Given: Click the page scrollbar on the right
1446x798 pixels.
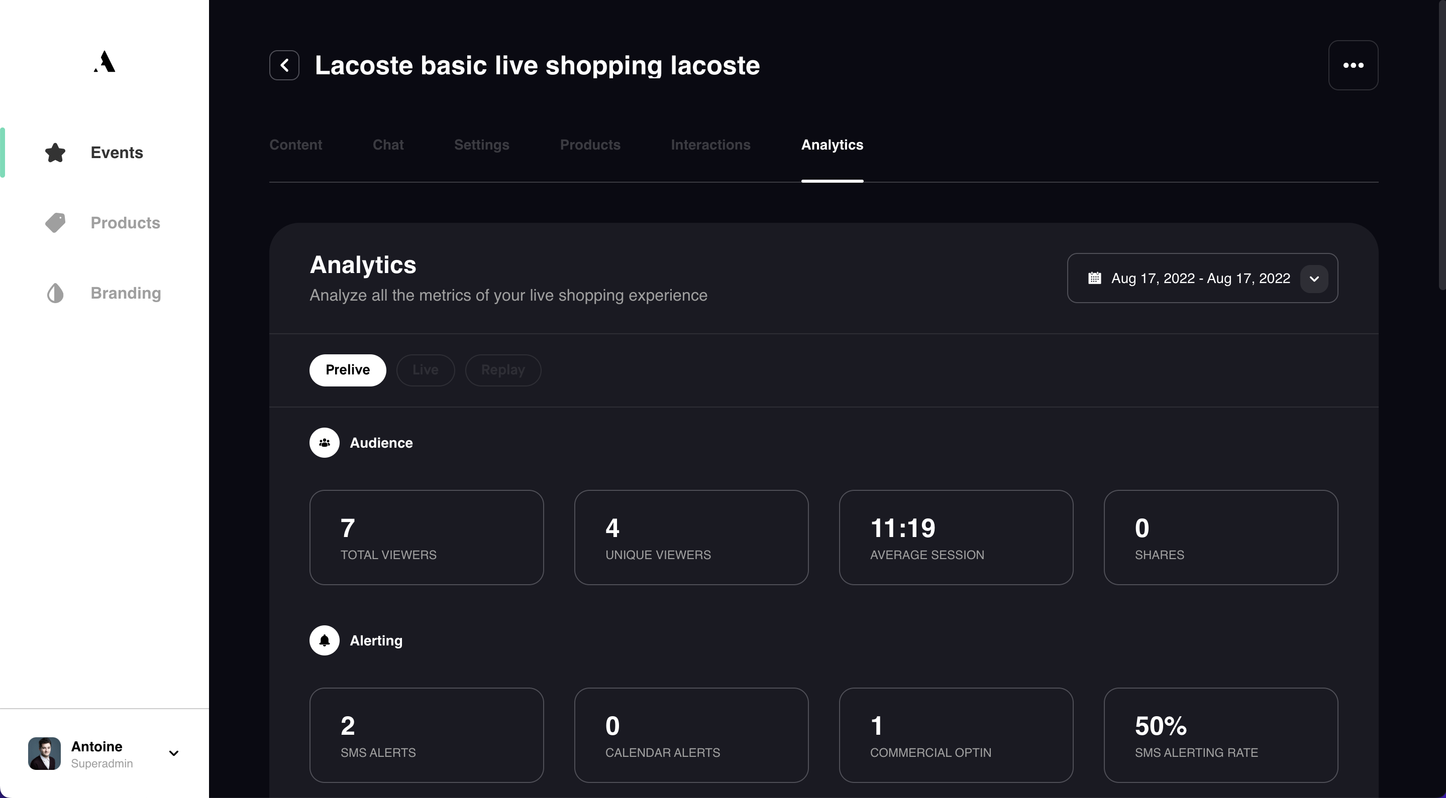Looking at the screenshot, I should coord(1442,146).
